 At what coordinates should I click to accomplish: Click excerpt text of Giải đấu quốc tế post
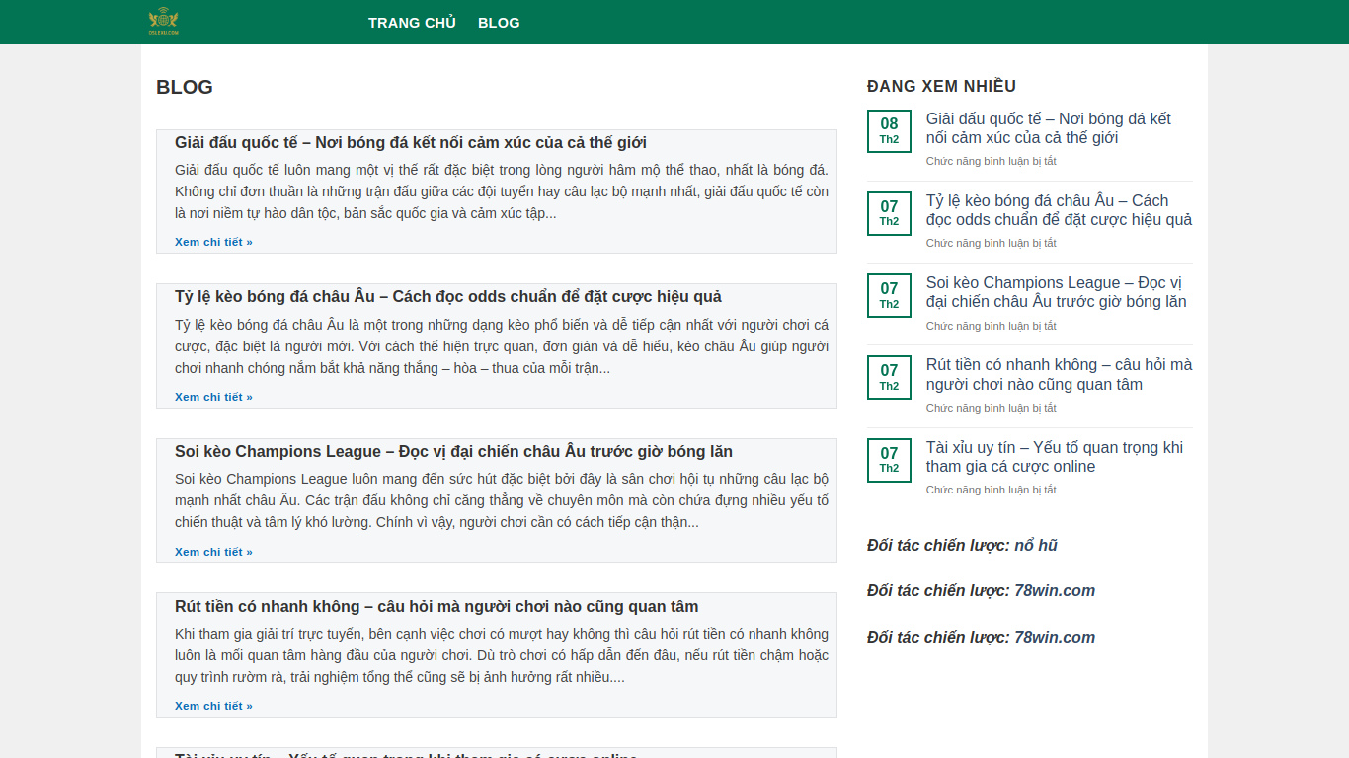[502, 191]
